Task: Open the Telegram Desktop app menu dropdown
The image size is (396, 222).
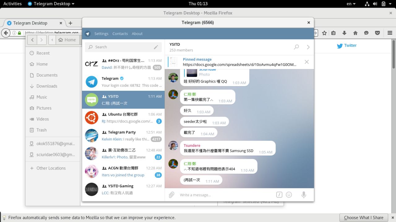Action: point(51,4)
